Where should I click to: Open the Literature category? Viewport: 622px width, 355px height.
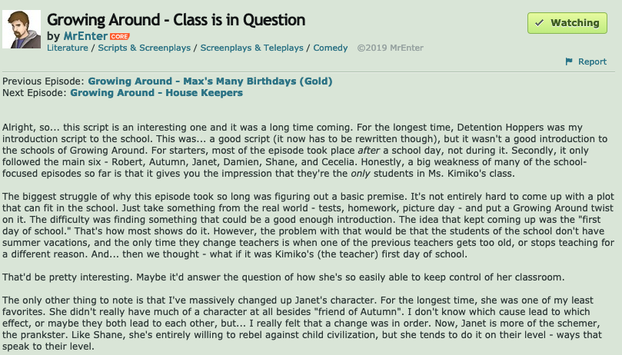(68, 48)
